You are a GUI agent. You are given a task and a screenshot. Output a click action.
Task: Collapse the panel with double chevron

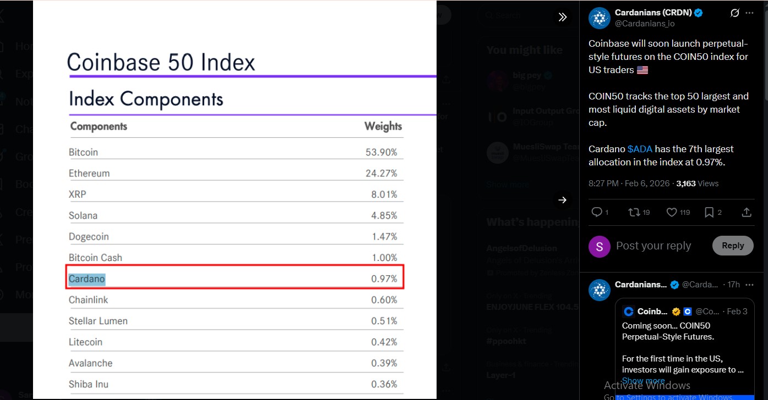[x=562, y=16]
